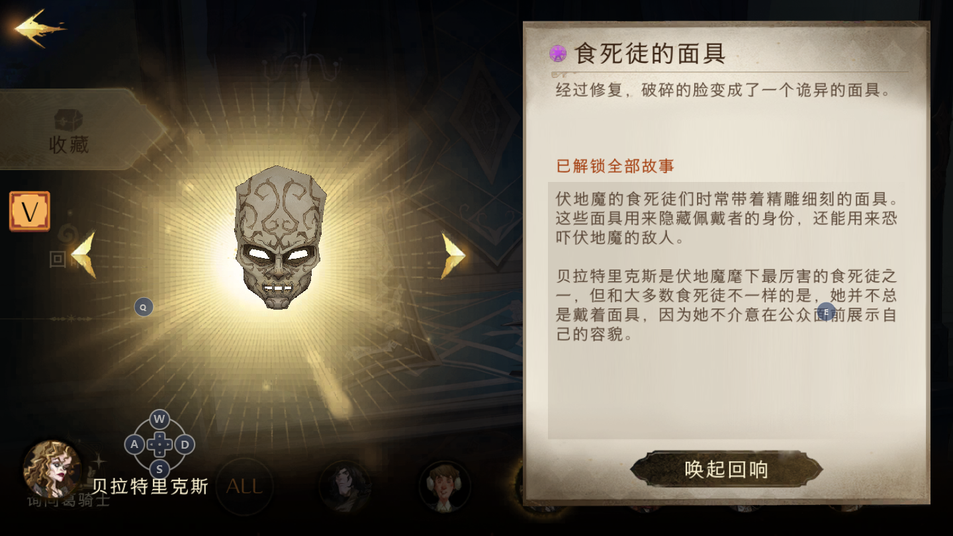
Task: Go back using the golden arrow
Action: tap(40, 28)
